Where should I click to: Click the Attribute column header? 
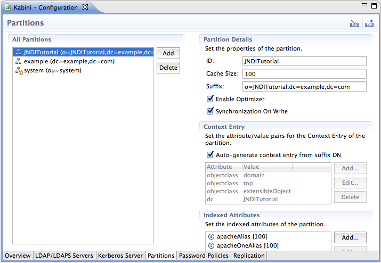point(224,167)
